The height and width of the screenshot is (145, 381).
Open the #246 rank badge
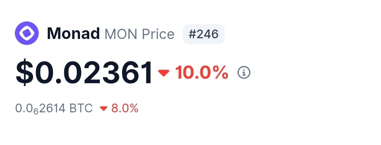click(204, 34)
